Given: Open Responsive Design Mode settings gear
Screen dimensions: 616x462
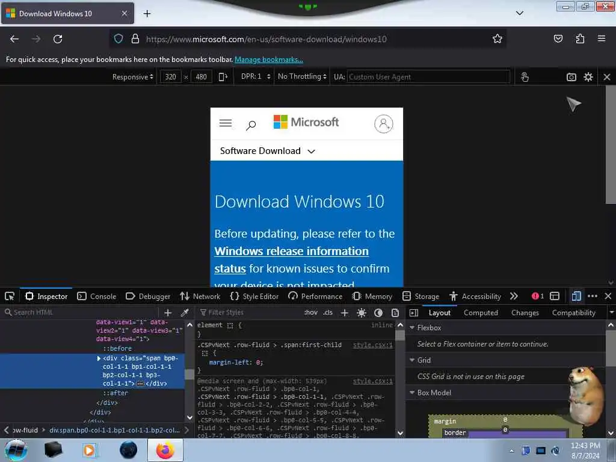Looking at the screenshot, I should click(588, 77).
